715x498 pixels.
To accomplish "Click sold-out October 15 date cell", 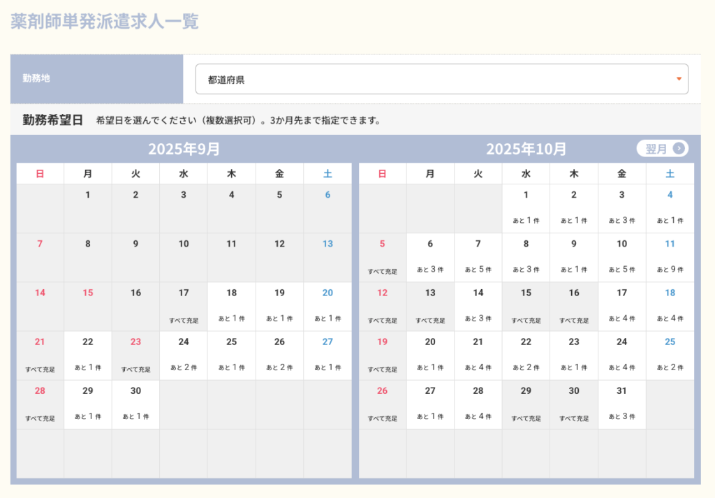I will click(526, 307).
